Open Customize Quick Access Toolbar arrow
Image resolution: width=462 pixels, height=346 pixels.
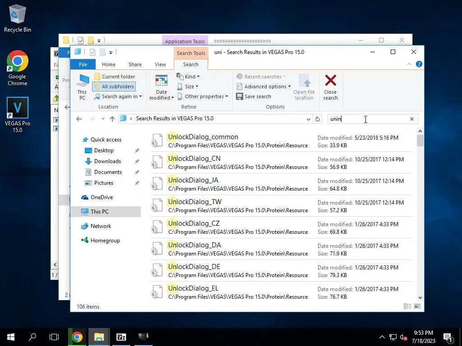point(111,53)
